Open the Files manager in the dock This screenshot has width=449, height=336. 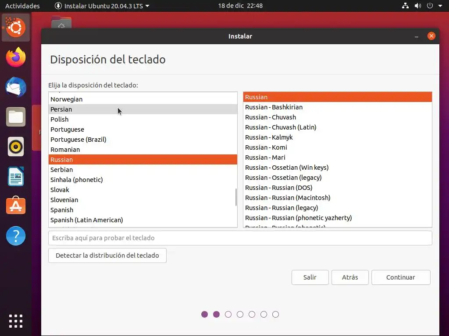click(x=16, y=117)
